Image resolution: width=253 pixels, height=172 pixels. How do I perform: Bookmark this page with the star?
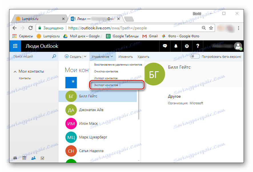(211, 28)
